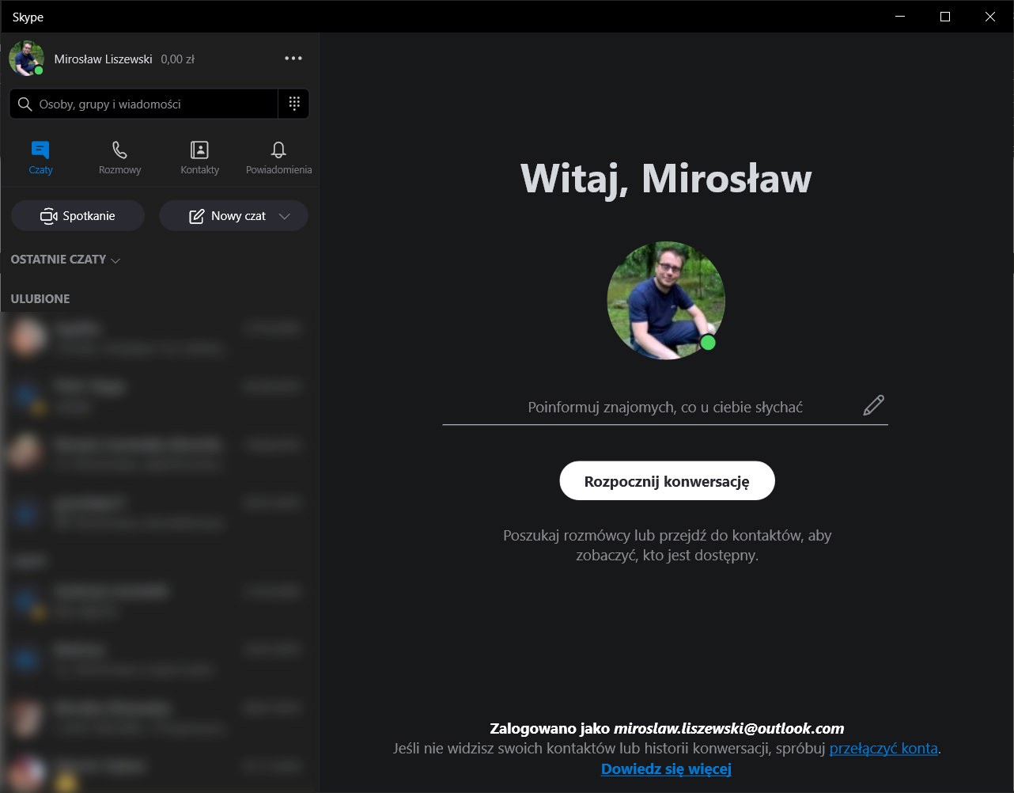Expand the Ostatnie czaty sort dropdown
Viewport: 1014px width, 793px height.
66,260
